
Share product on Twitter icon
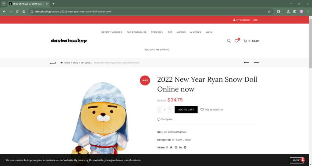pyautogui.click(x=171, y=147)
